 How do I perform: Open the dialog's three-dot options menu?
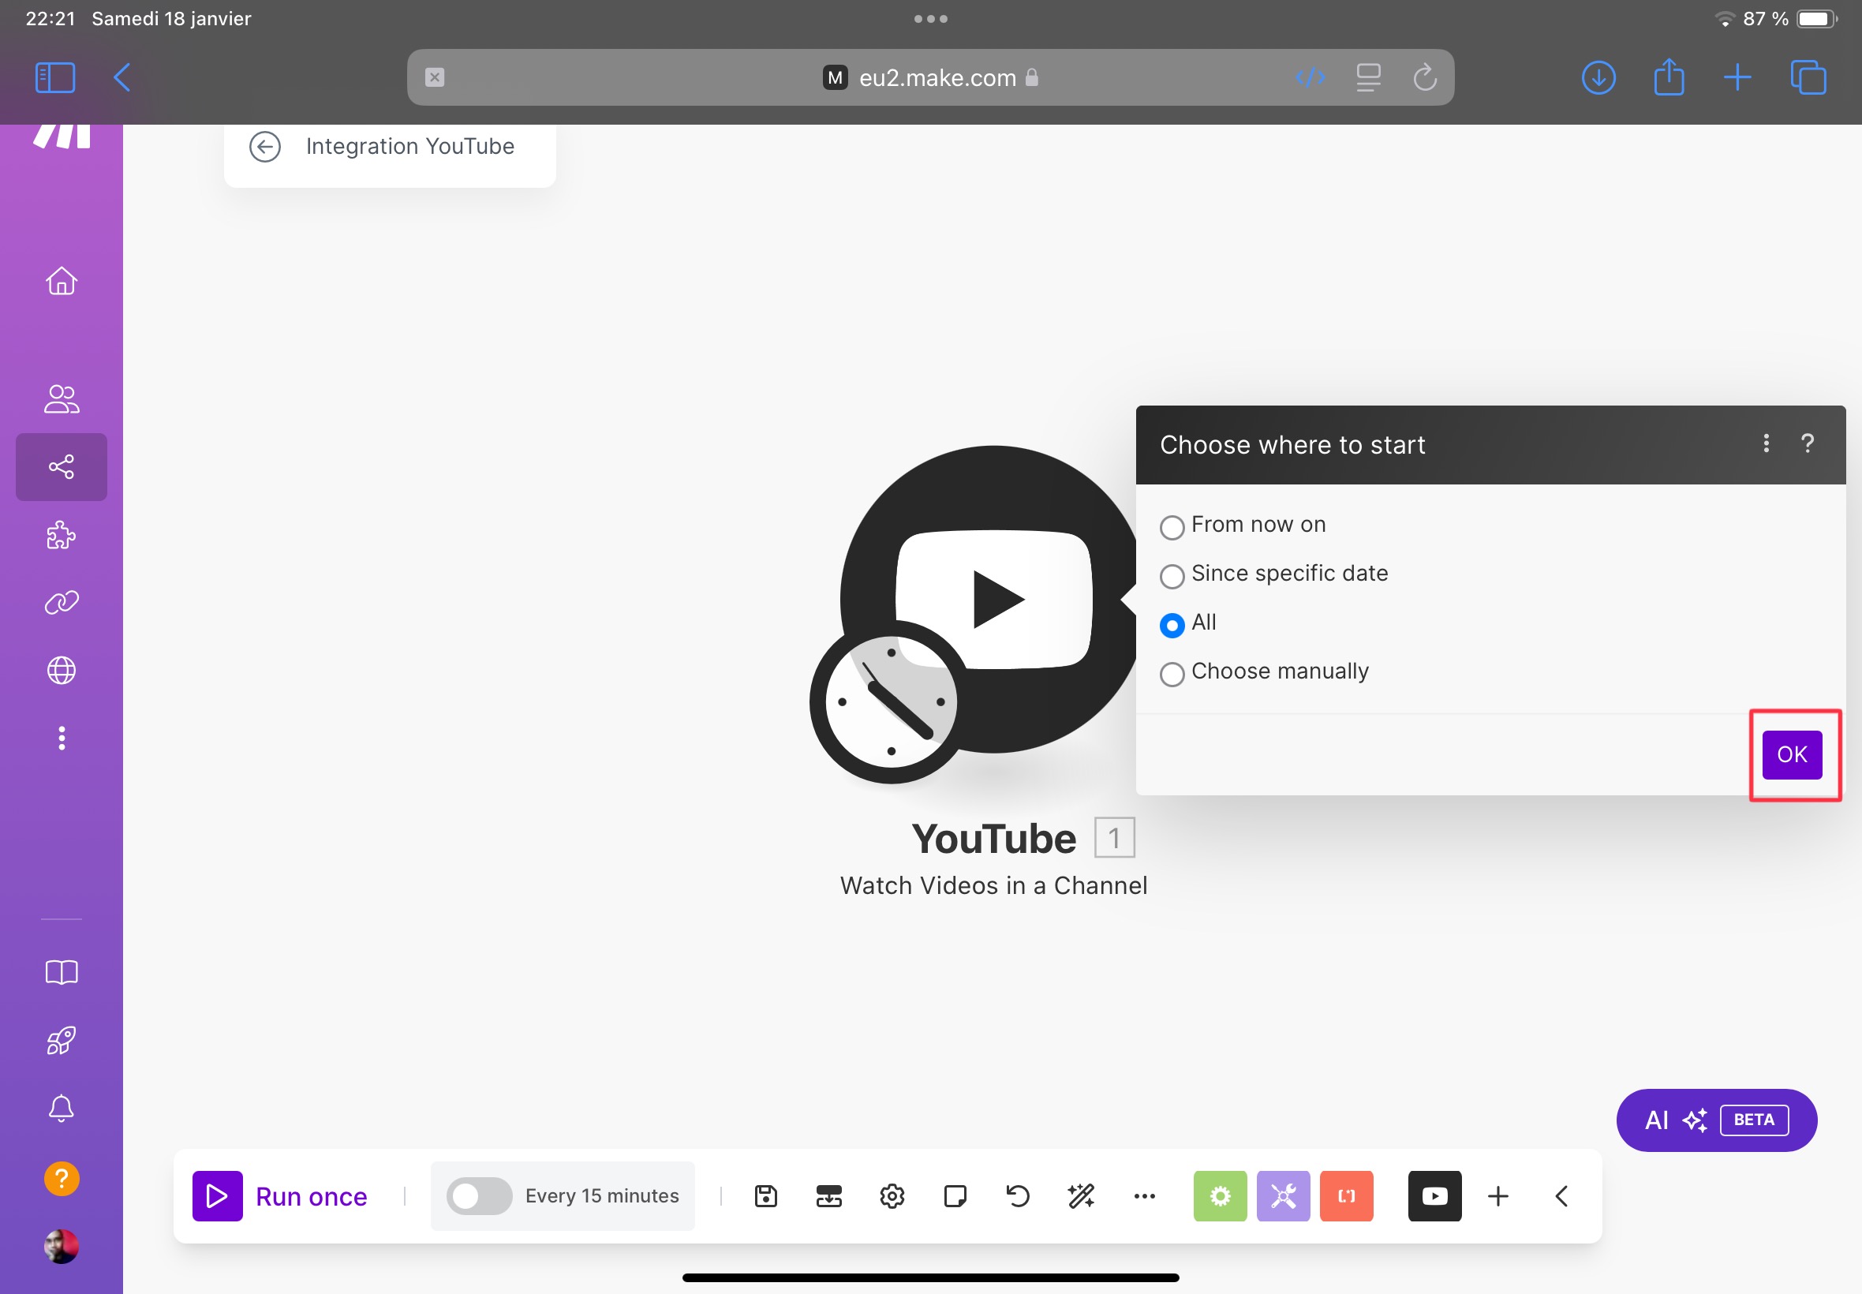(1767, 443)
